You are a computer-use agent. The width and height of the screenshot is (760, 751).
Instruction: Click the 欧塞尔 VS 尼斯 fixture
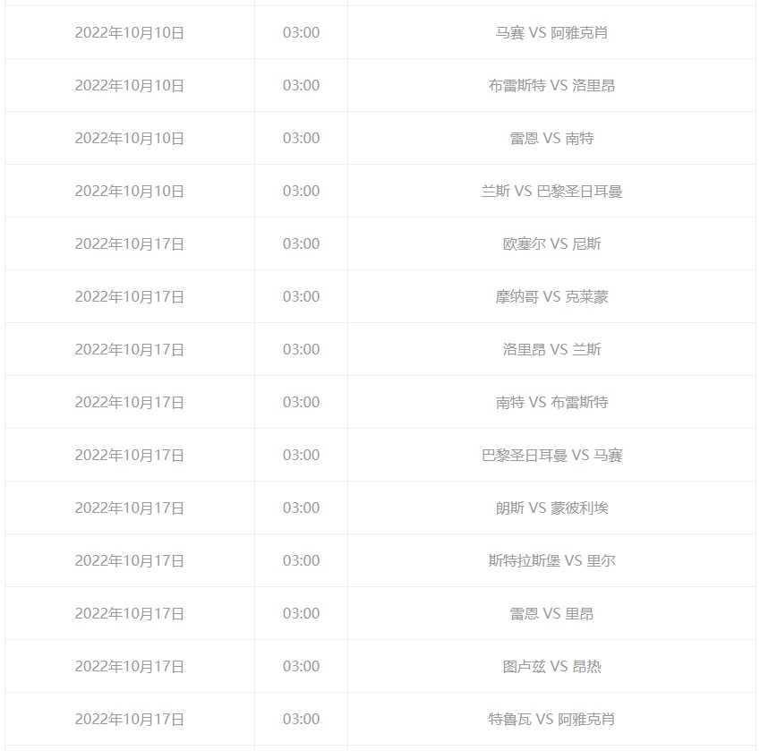[551, 243]
